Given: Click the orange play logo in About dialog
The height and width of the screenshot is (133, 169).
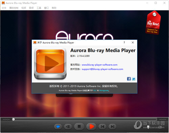Looking at the screenshot, I should tap(50, 63).
